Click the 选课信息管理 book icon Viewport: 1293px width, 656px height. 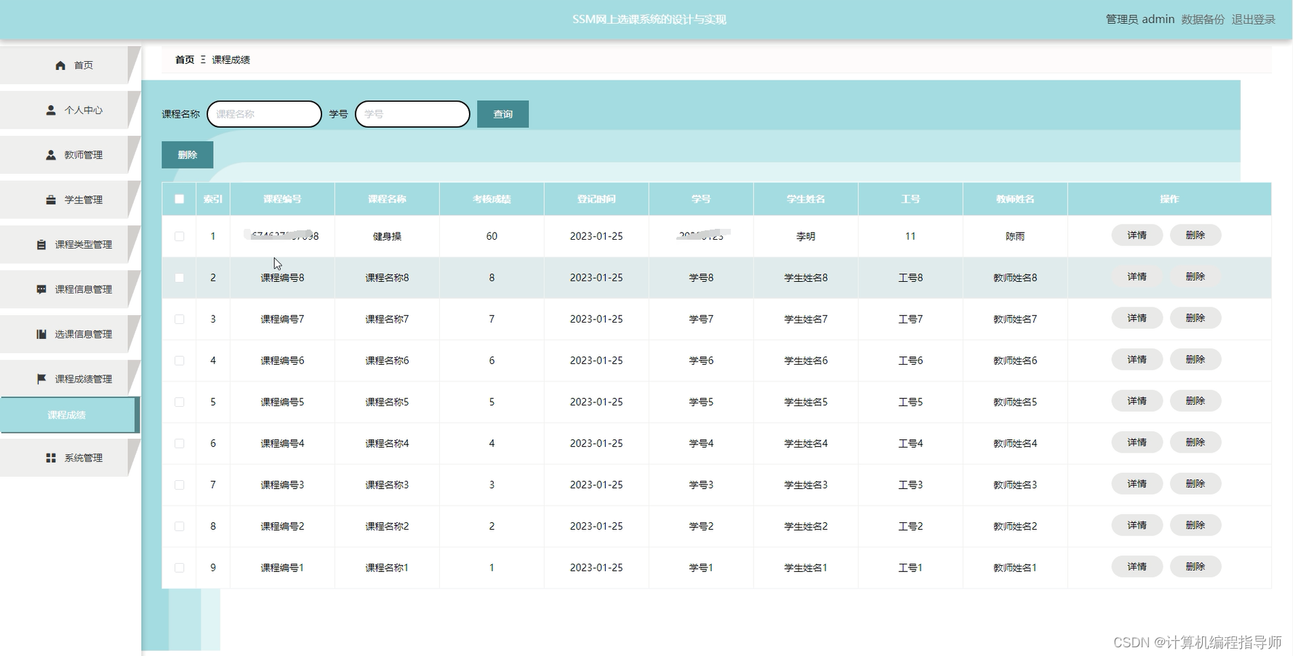tap(41, 334)
